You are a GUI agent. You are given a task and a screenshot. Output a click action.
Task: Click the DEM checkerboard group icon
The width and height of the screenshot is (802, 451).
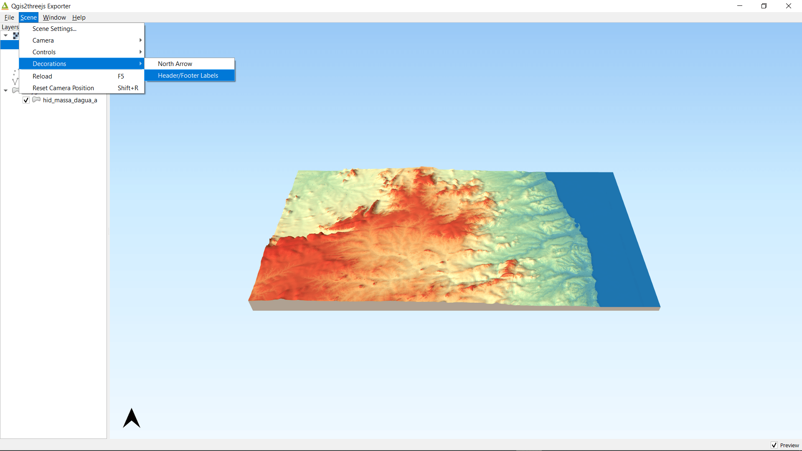click(x=16, y=35)
